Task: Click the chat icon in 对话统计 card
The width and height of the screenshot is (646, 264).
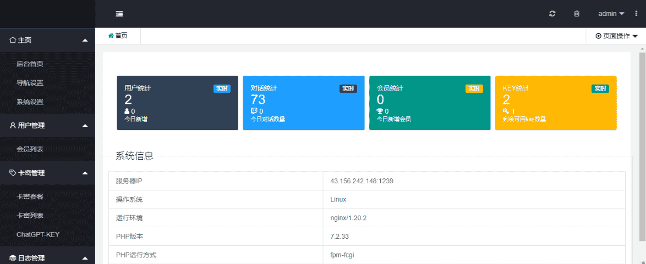Action: click(254, 111)
